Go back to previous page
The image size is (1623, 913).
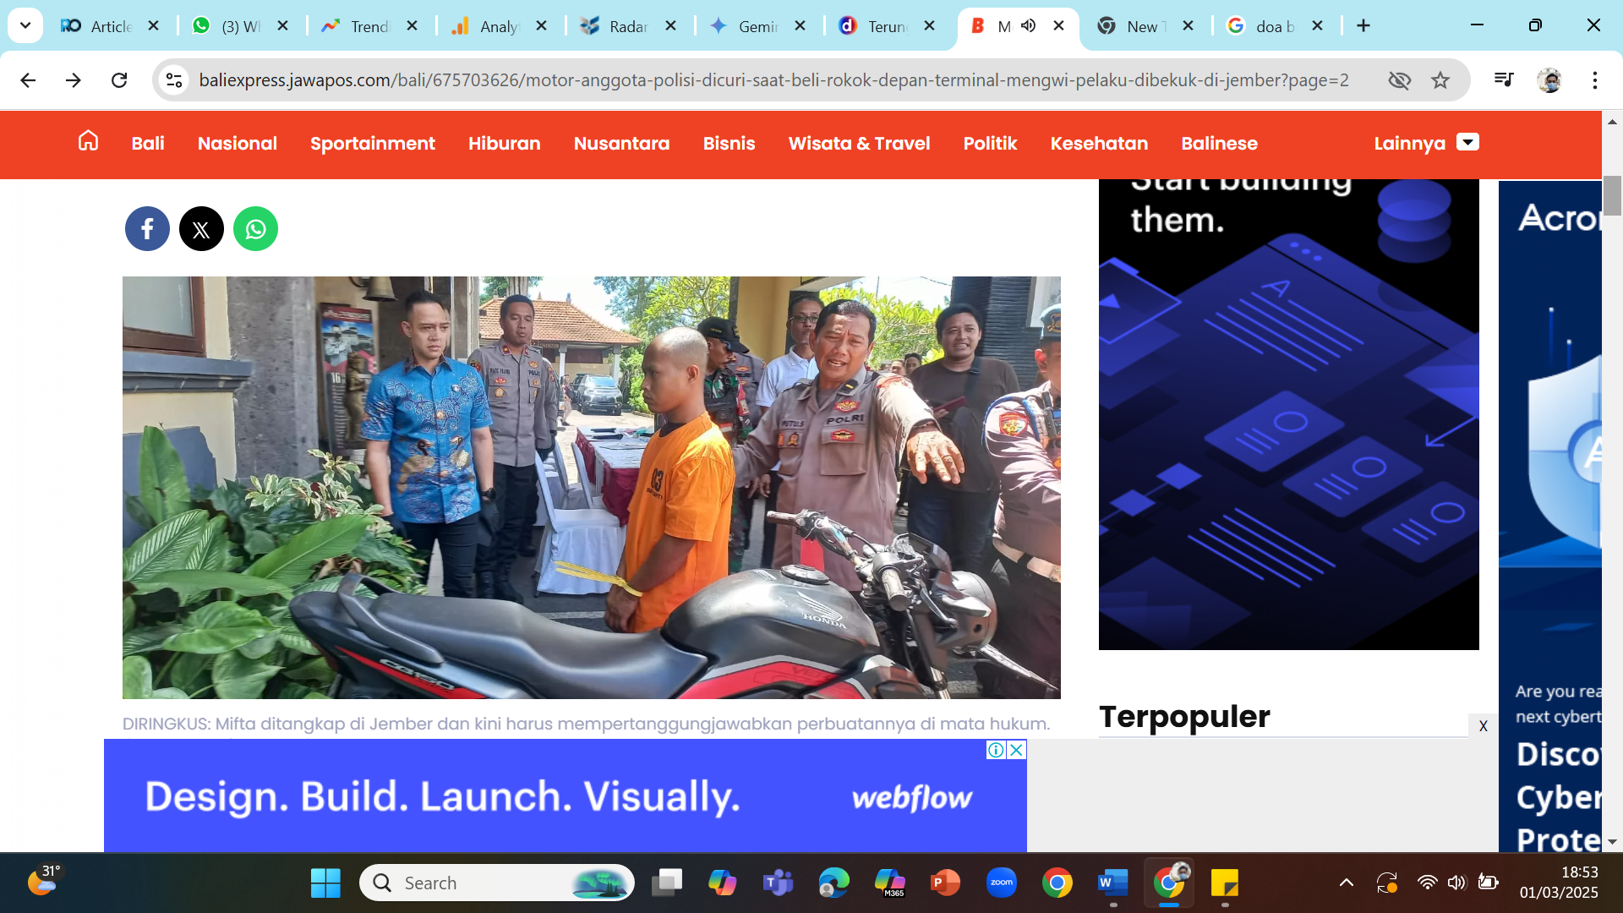28,80
